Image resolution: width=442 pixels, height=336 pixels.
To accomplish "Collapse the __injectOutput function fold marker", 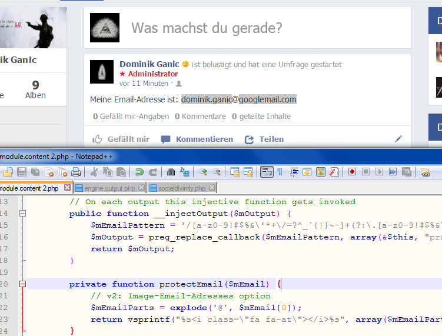I will tap(23, 214).
